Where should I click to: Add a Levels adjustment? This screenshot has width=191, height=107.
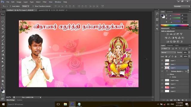pos(171,34)
